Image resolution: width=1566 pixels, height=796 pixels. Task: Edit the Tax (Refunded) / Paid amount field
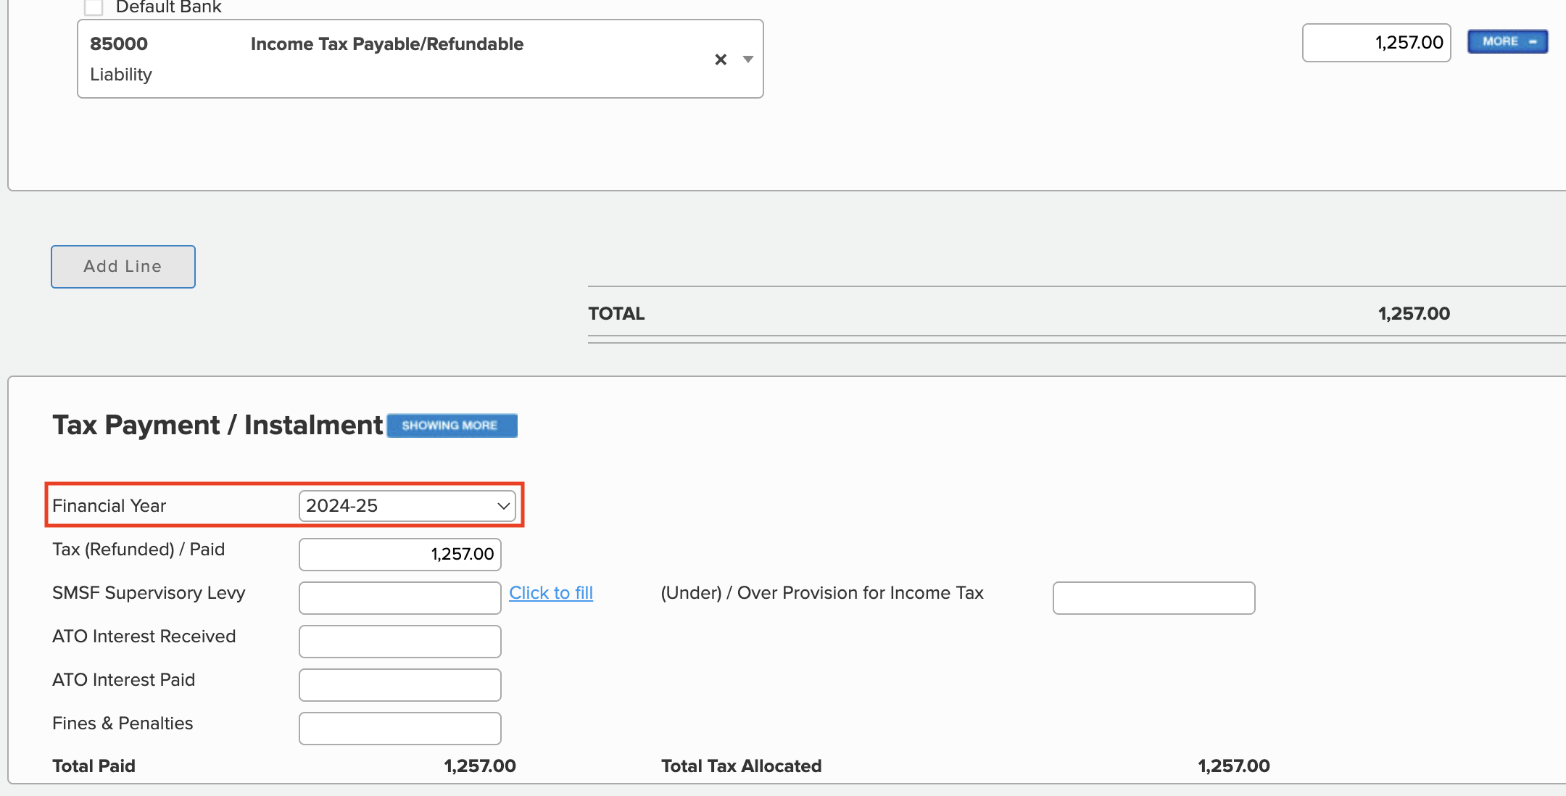[x=399, y=554]
